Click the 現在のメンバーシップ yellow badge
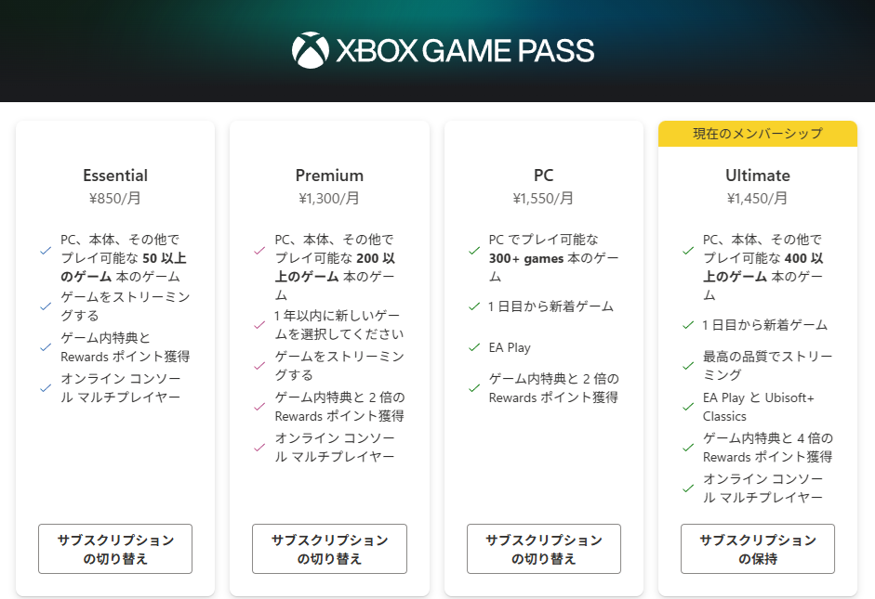This screenshot has width=875, height=599. click(758, 134)
